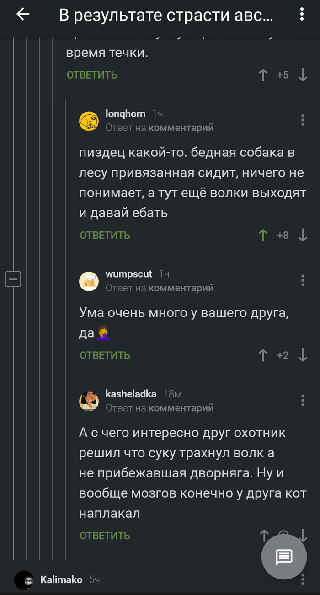Tap the floating write-comment button

283,557
